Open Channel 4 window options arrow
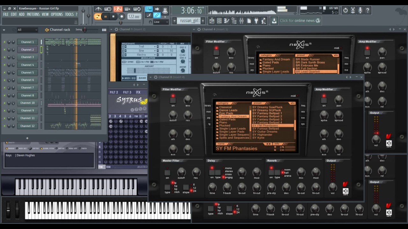This screenshot has width=408, height=229. pyautogui.click(x=194, y=29)
